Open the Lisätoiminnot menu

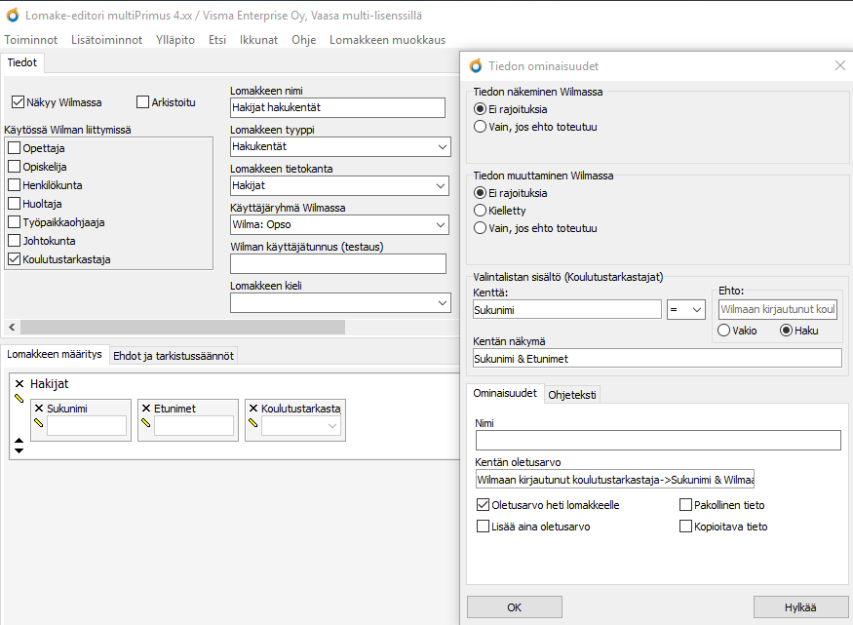(106, 40)
